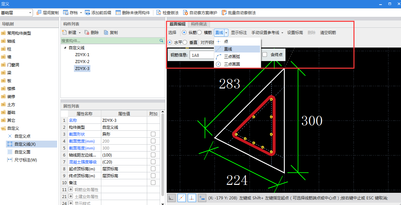The image size is (401, 205).
Task: Select the 横筋 radio button
Action: coord(199,32)
